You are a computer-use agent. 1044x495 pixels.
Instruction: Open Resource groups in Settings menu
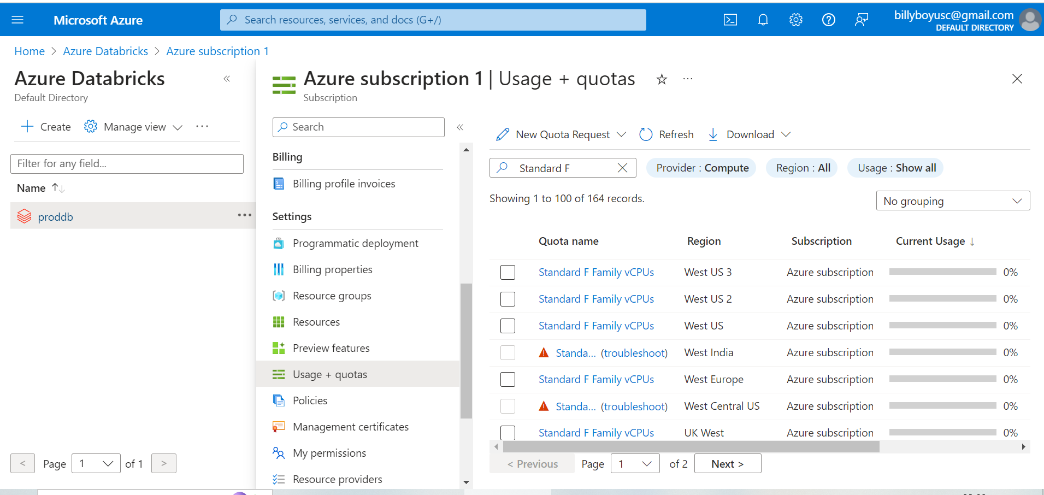332,296
